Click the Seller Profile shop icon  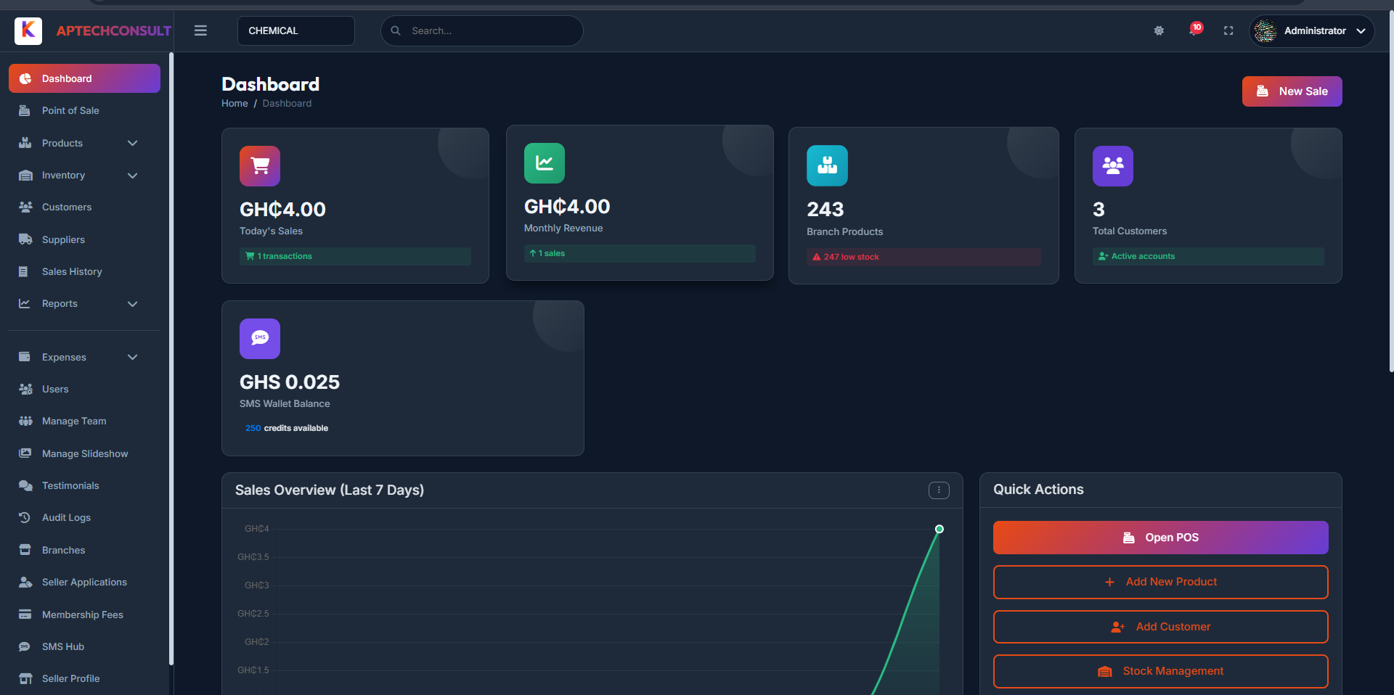click(25, 678)
